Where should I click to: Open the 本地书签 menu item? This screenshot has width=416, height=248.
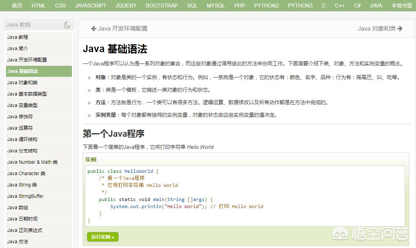402,5
